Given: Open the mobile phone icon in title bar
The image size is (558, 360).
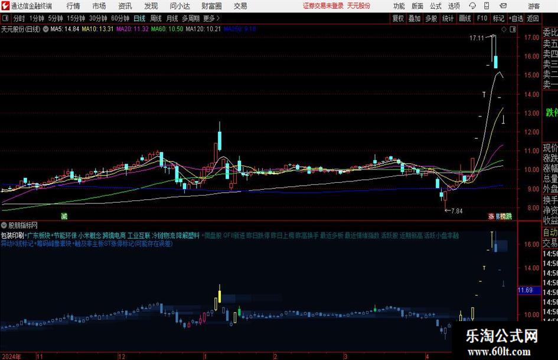Looking at the screenshot, I should 487,6.
